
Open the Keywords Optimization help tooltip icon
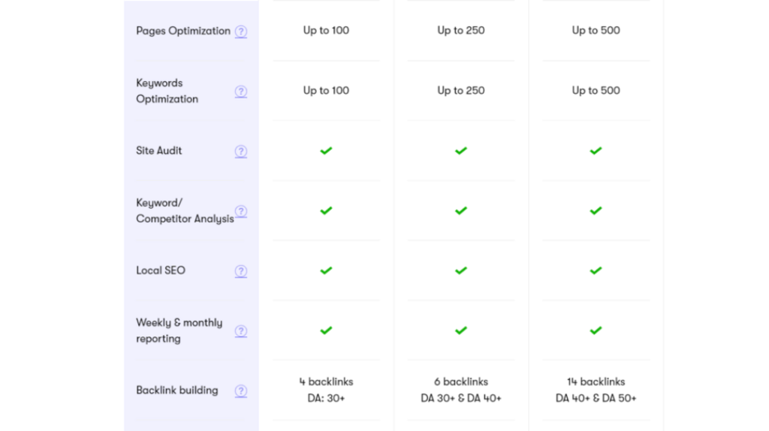pyautogui.click(x=241, y=92)
